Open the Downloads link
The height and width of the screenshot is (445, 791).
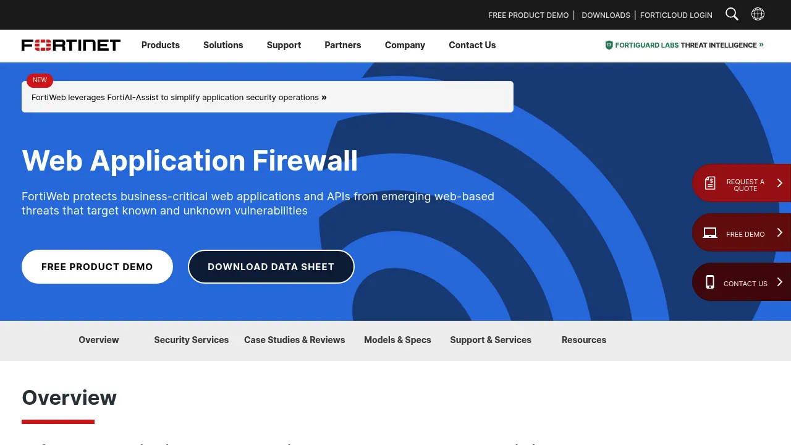click(606, 15)
